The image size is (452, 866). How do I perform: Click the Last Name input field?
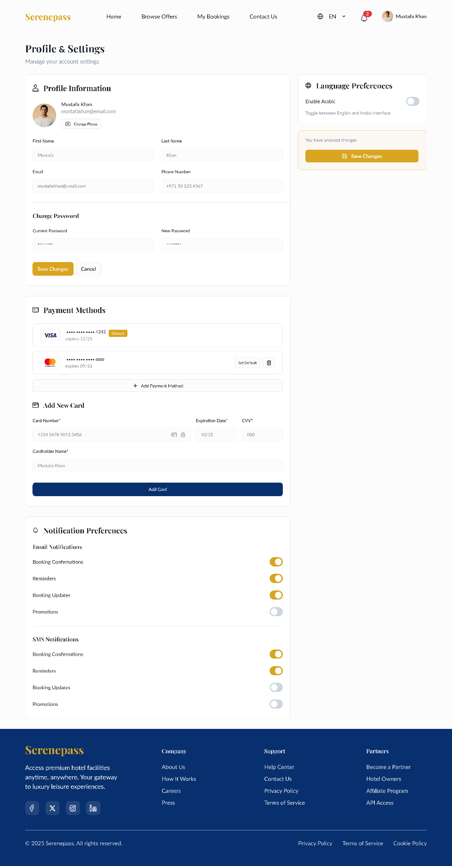pyautogui.click(x=222, y=155)
